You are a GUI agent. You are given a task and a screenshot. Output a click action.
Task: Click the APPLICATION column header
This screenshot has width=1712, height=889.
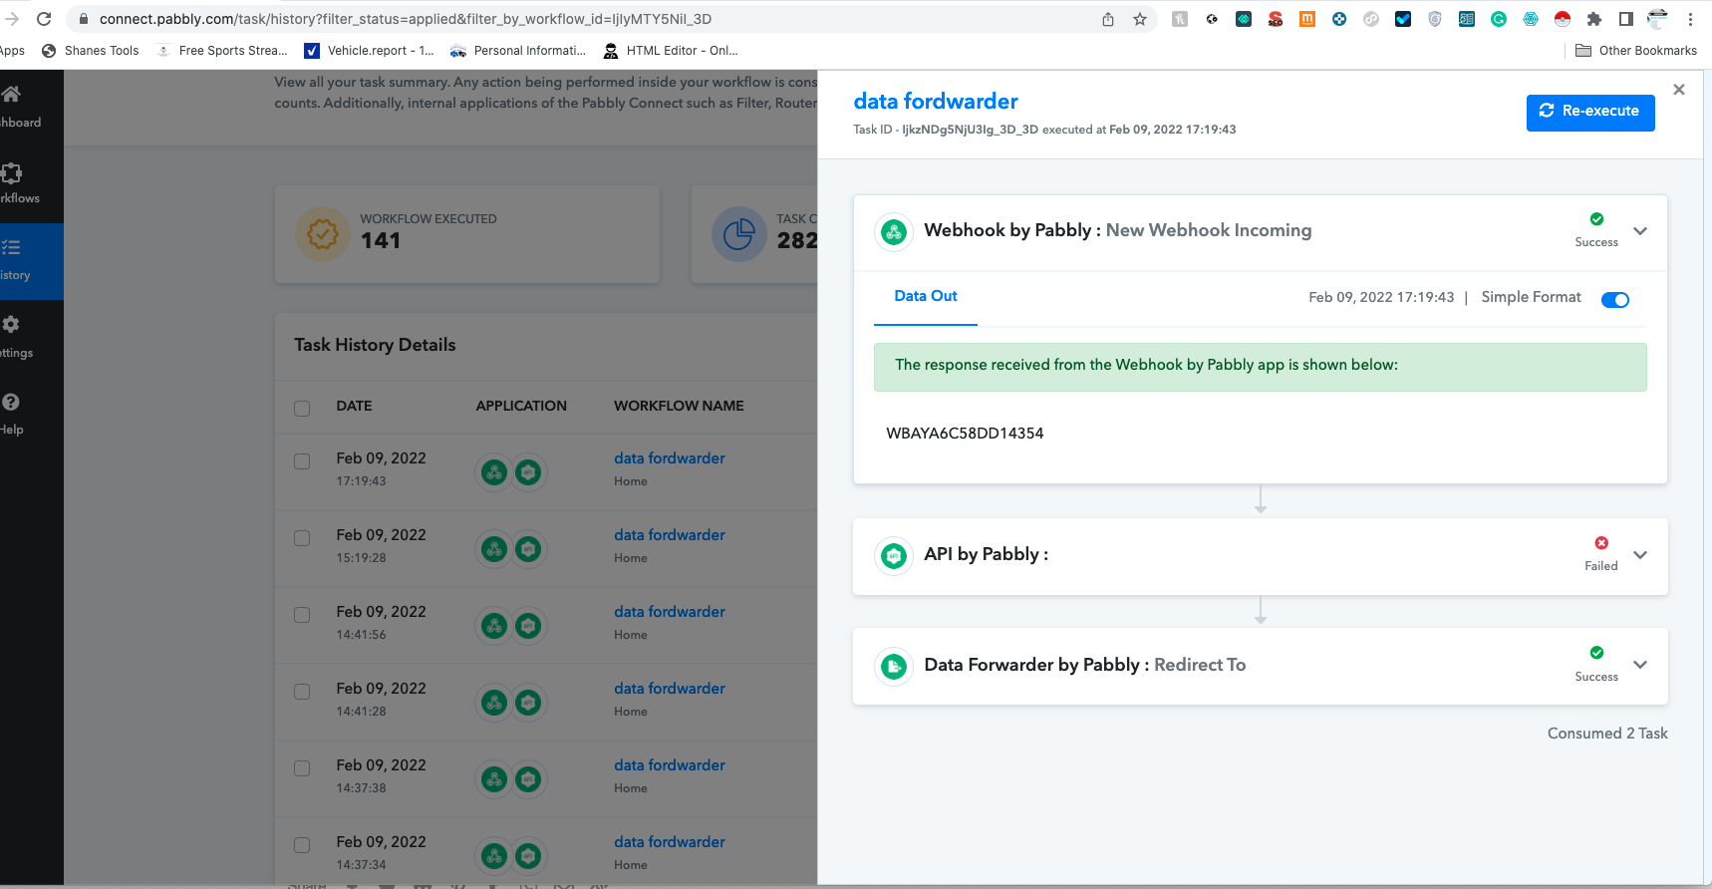coord(521,406)
